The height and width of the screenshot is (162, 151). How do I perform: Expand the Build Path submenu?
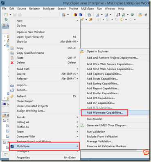(77, 69)
